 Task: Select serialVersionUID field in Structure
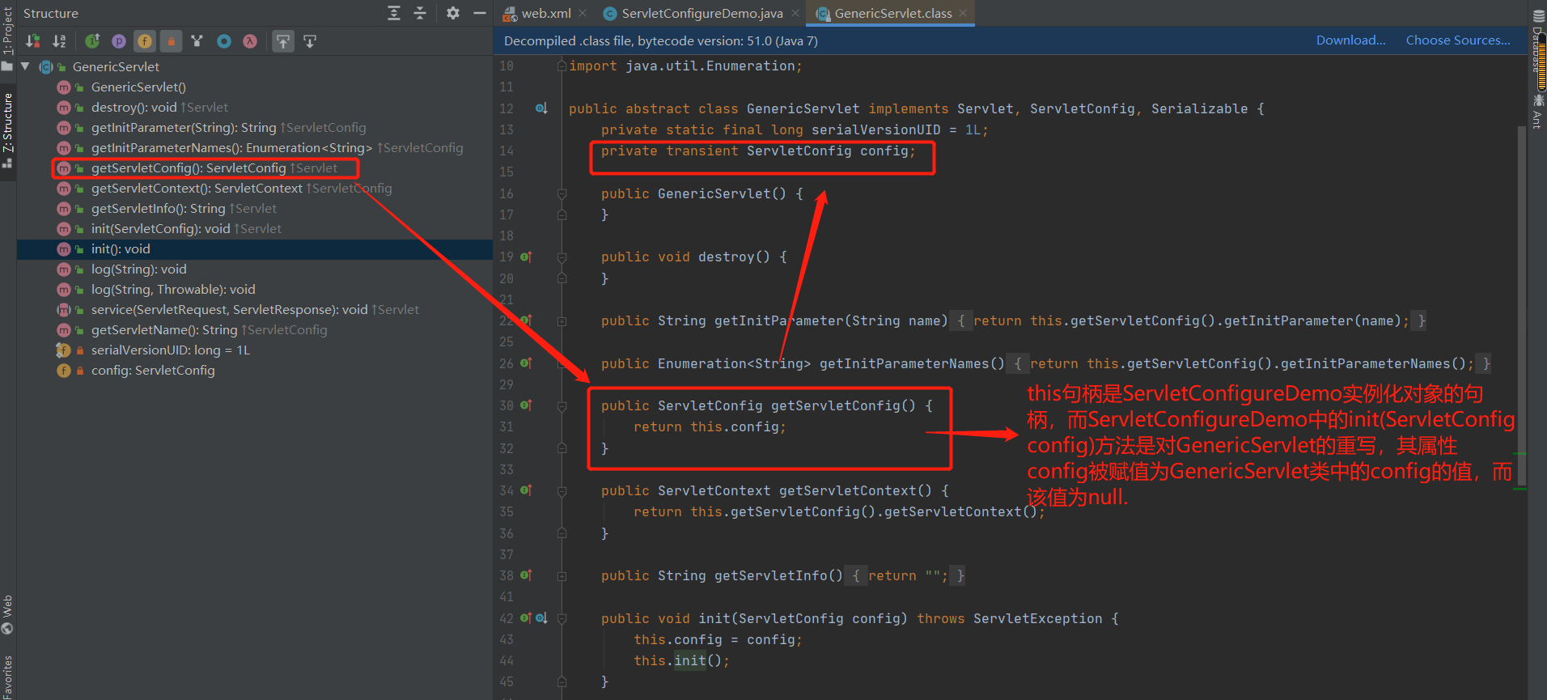point(171,350)
